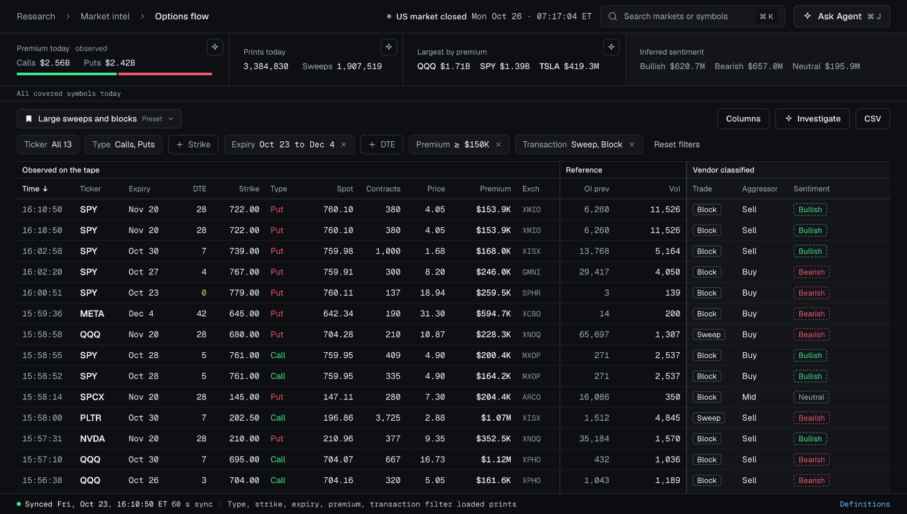907x514 pixels.
Task: Open the Ticker All 13 filter
Action: pyautogui.click(x=48, y=144)
